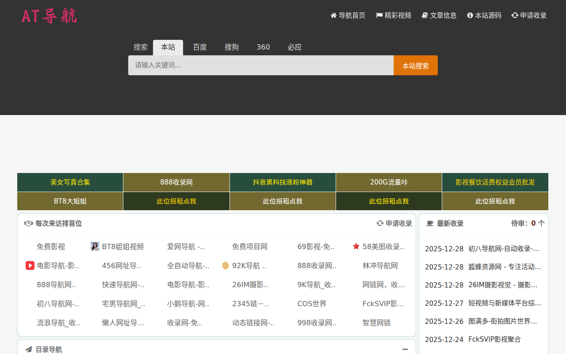Select the book icon beside 文章信息
Viewport: 566px width, 354px height.
(424, 15)
